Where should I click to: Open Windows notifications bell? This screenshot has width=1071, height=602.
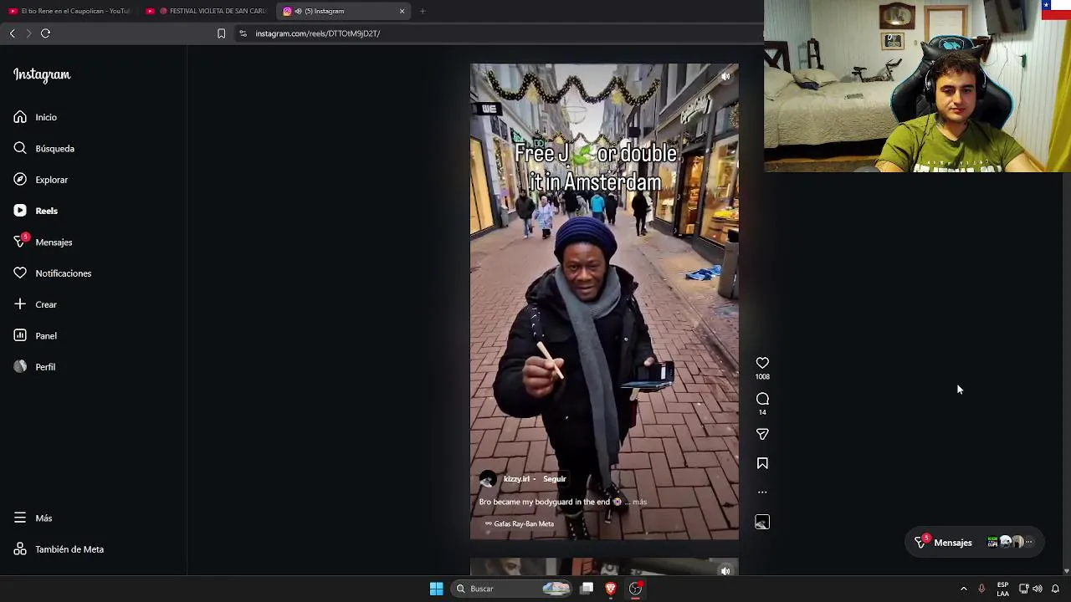coord(1055,589)
